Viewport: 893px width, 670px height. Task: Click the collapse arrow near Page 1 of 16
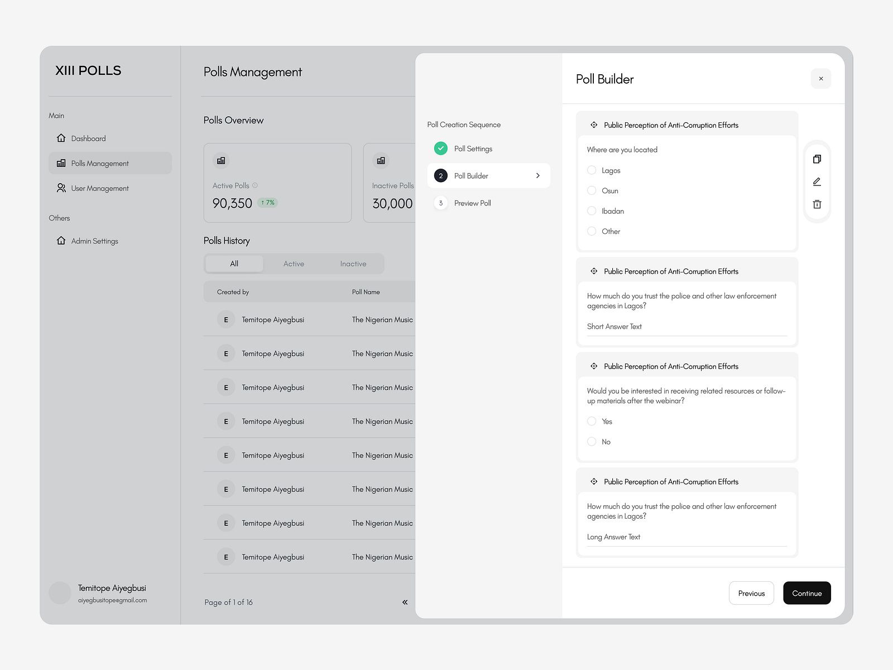pos(405,602)
